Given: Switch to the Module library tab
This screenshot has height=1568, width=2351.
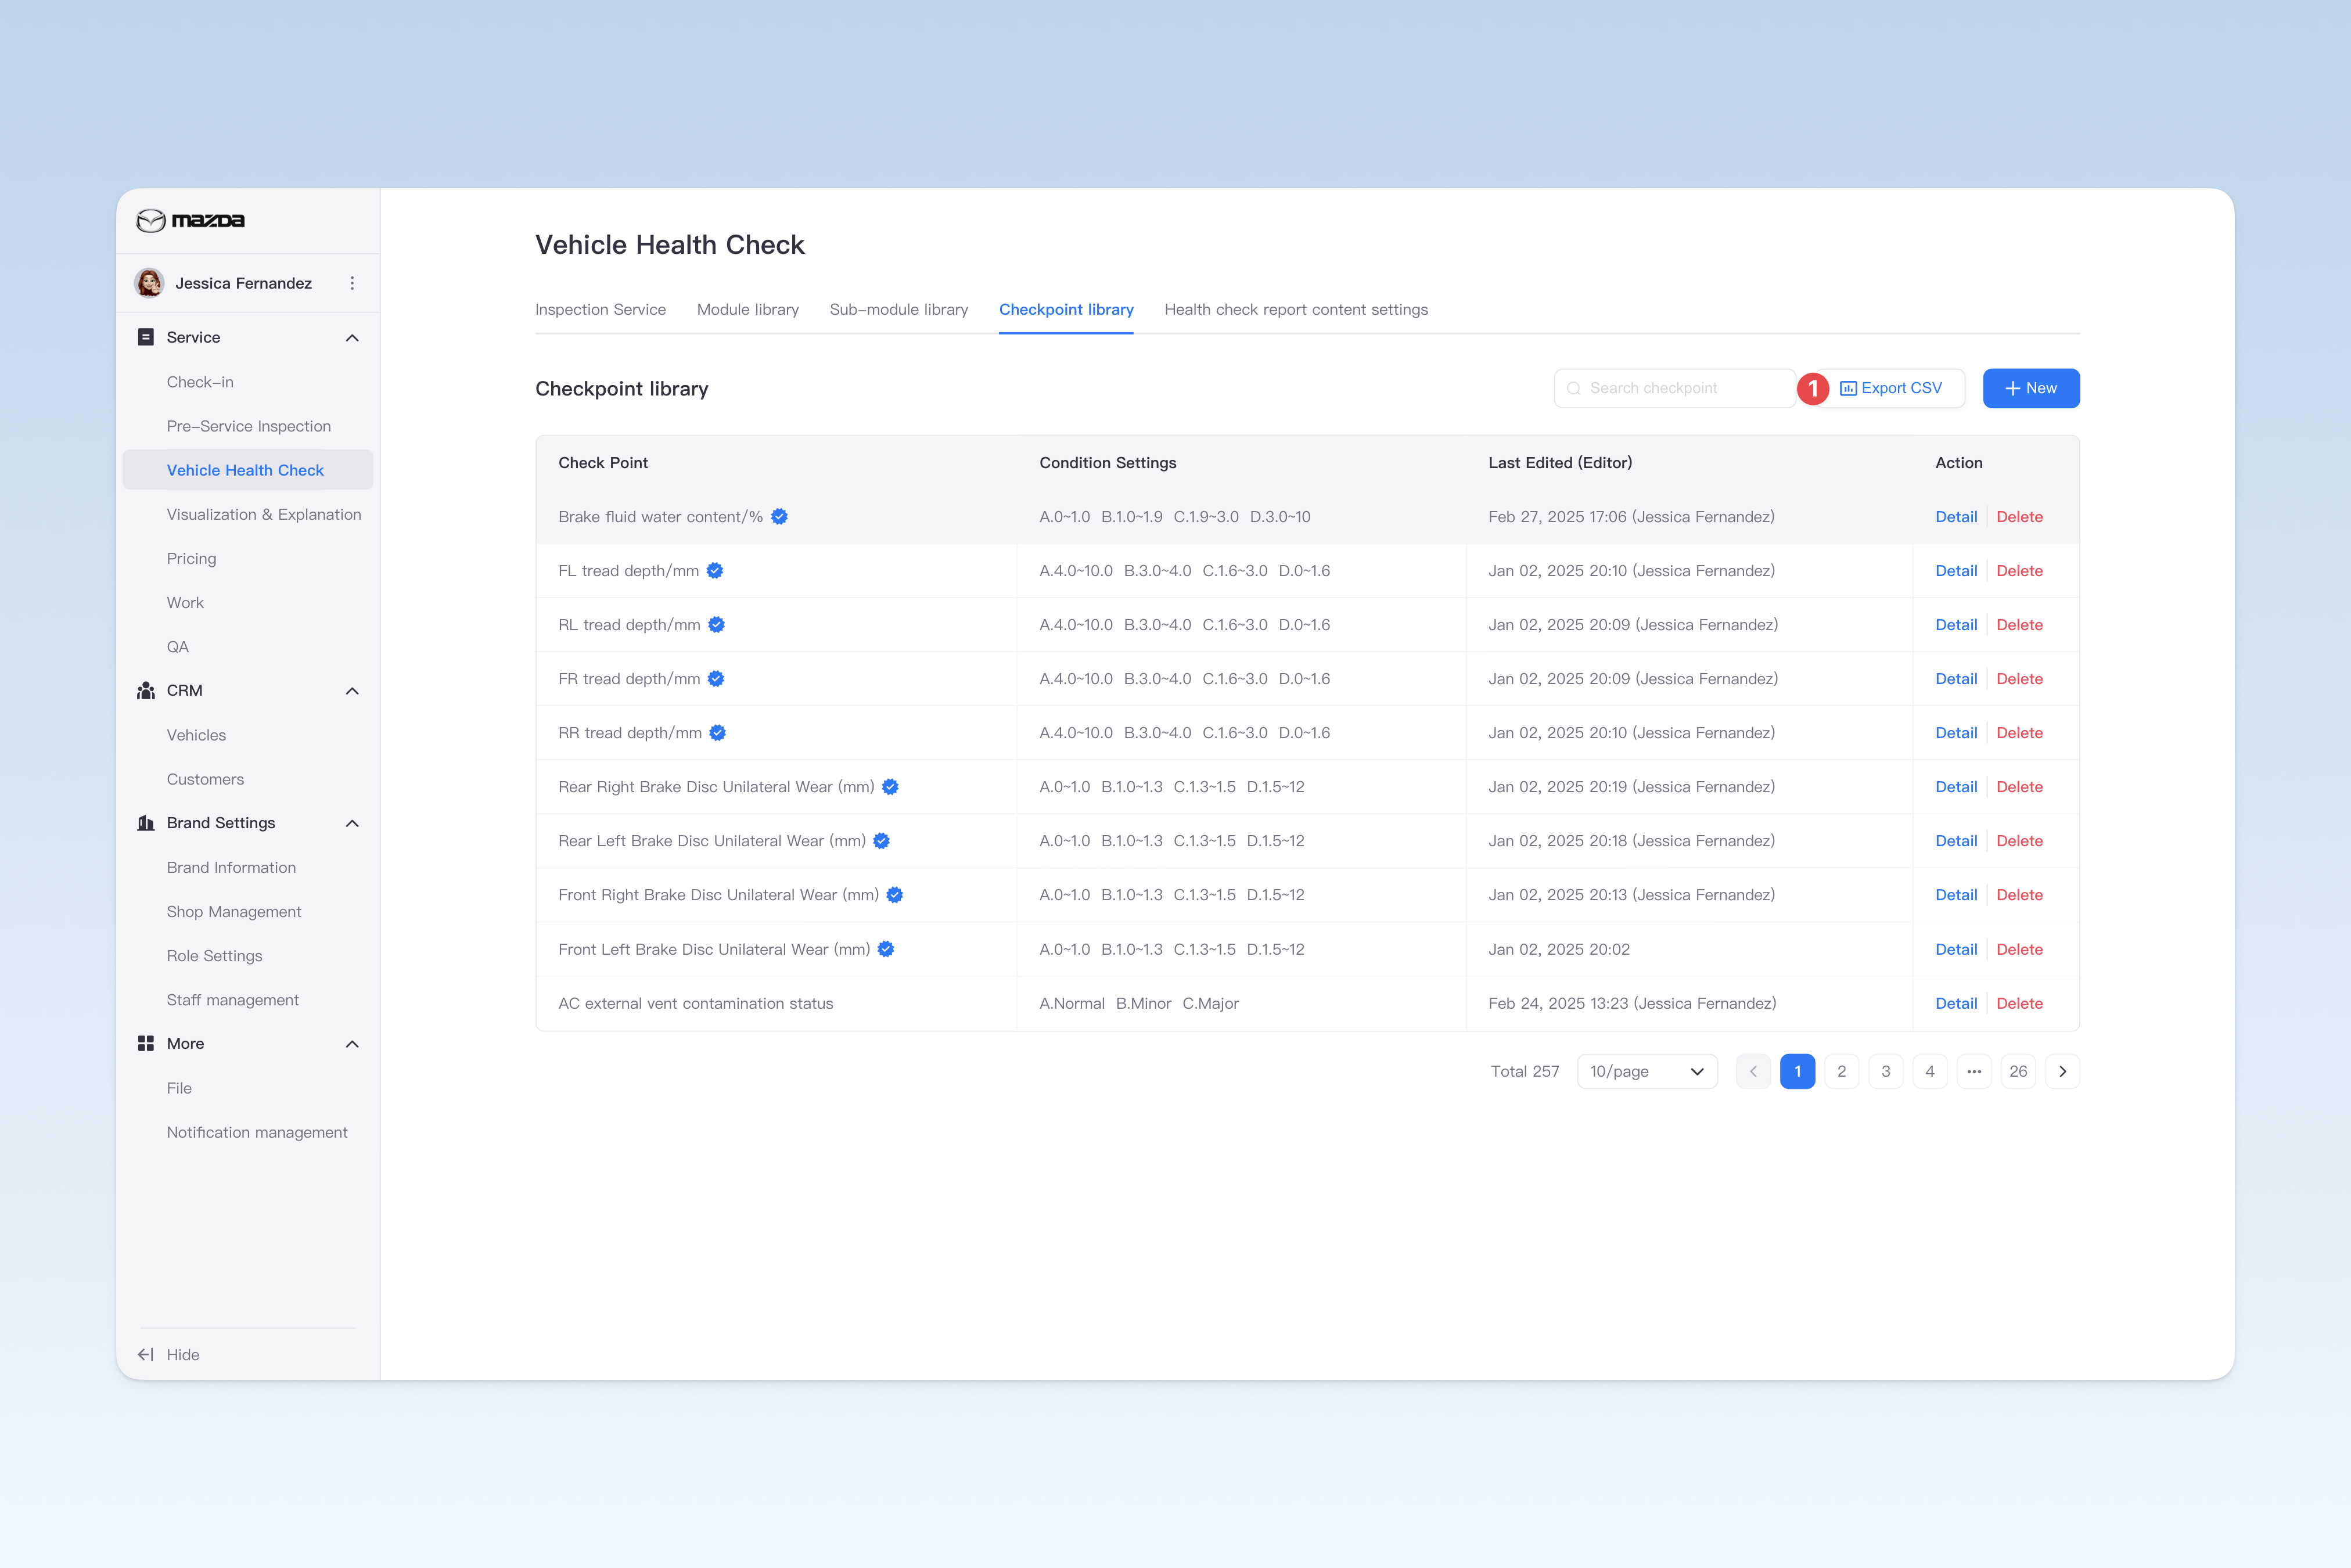Looking at the screenshot, I should coord(748,309).
